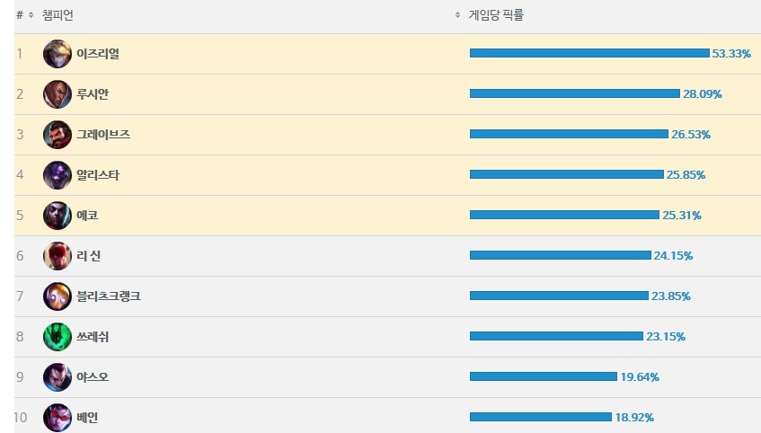Viewport: 761px width, 433px height.
Task: Click the 에코 champion portrait icon
Action: [58, 216]
